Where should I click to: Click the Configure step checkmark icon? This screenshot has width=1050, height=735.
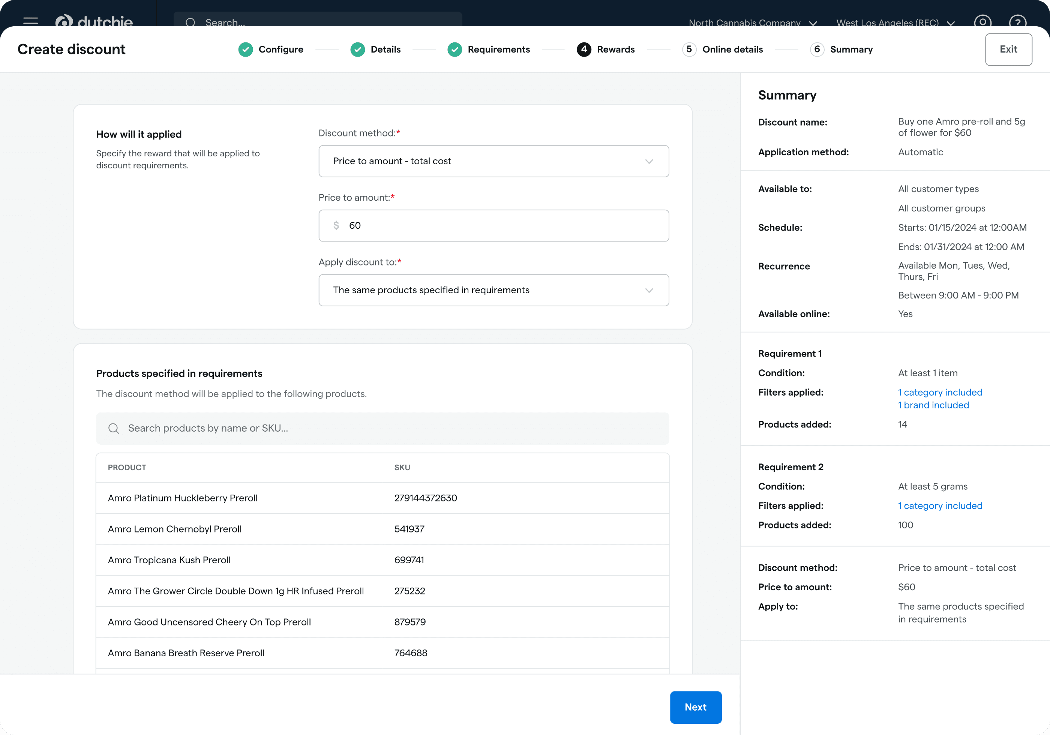point(246,49)
